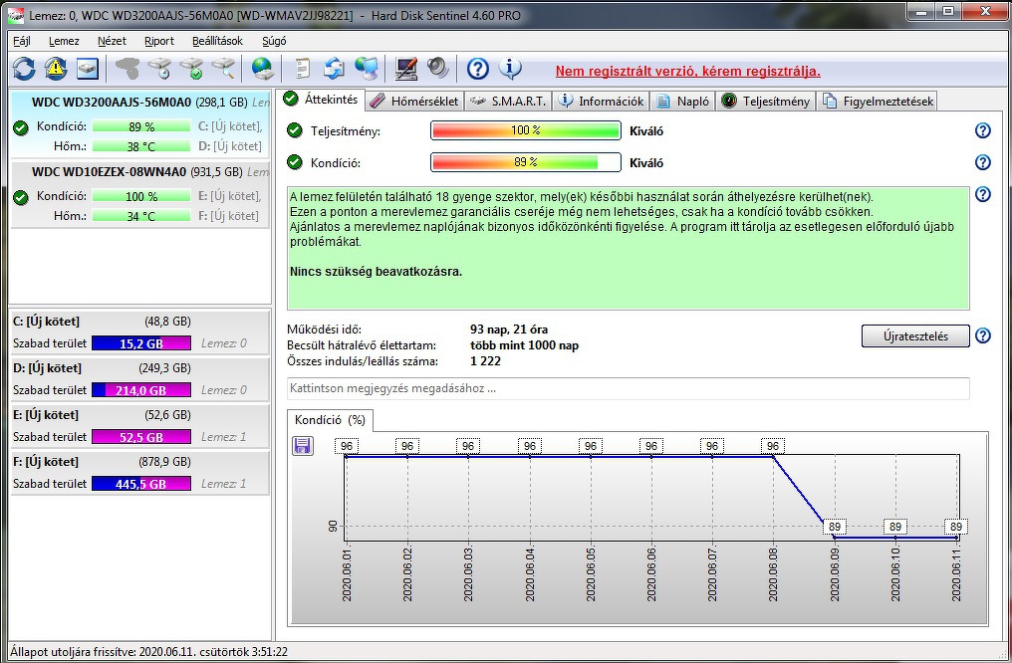
Task: Click the blue question mark toolbar icon
Action: click(477, 68)
